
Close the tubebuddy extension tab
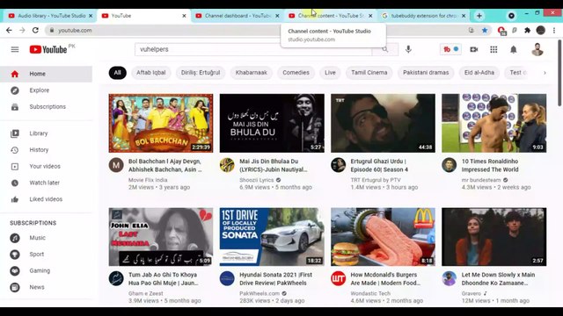coord(464,16)
